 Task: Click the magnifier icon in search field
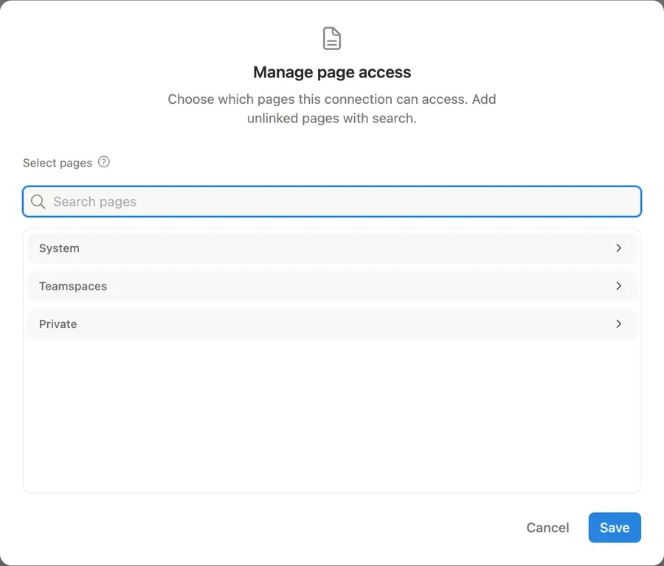point(38,202)
